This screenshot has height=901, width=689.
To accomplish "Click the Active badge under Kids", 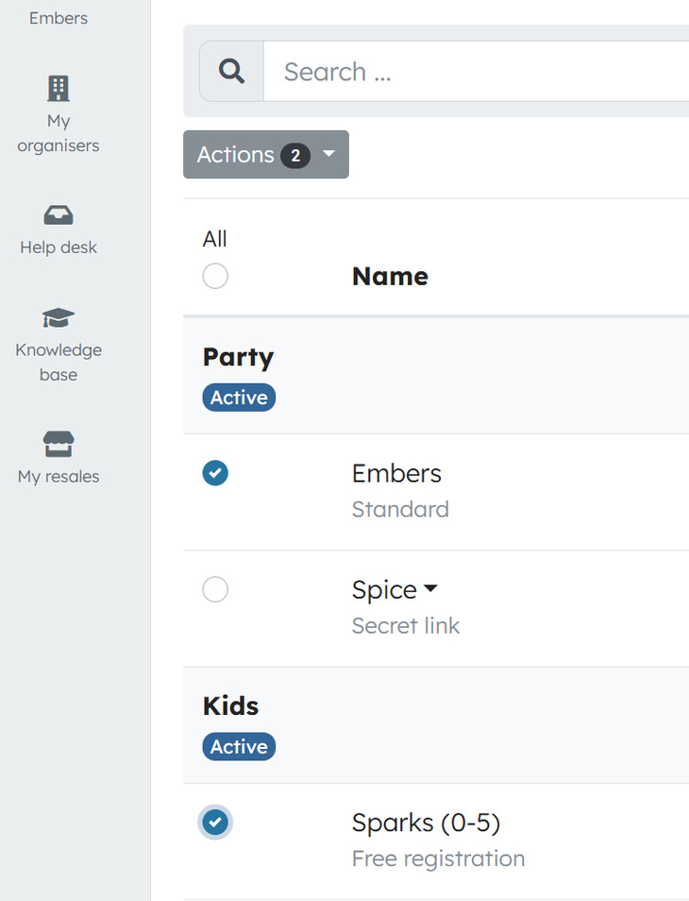I will pyautogui.click(x=239, y=746).
